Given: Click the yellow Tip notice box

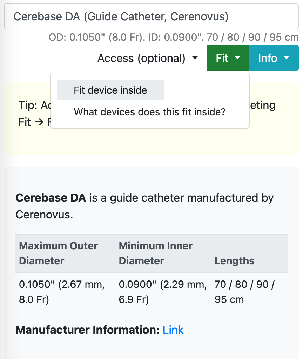Looking at the screenshot, I should [151, 118].
